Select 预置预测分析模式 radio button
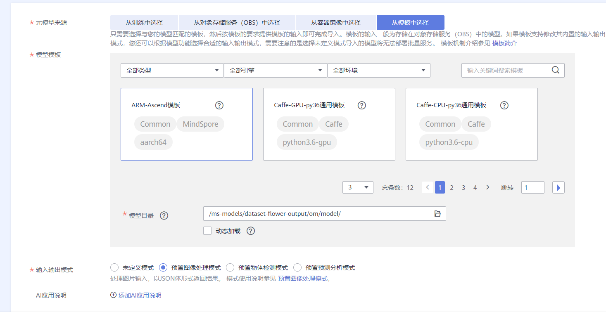 pyautogui.click(x=297, y=267)
